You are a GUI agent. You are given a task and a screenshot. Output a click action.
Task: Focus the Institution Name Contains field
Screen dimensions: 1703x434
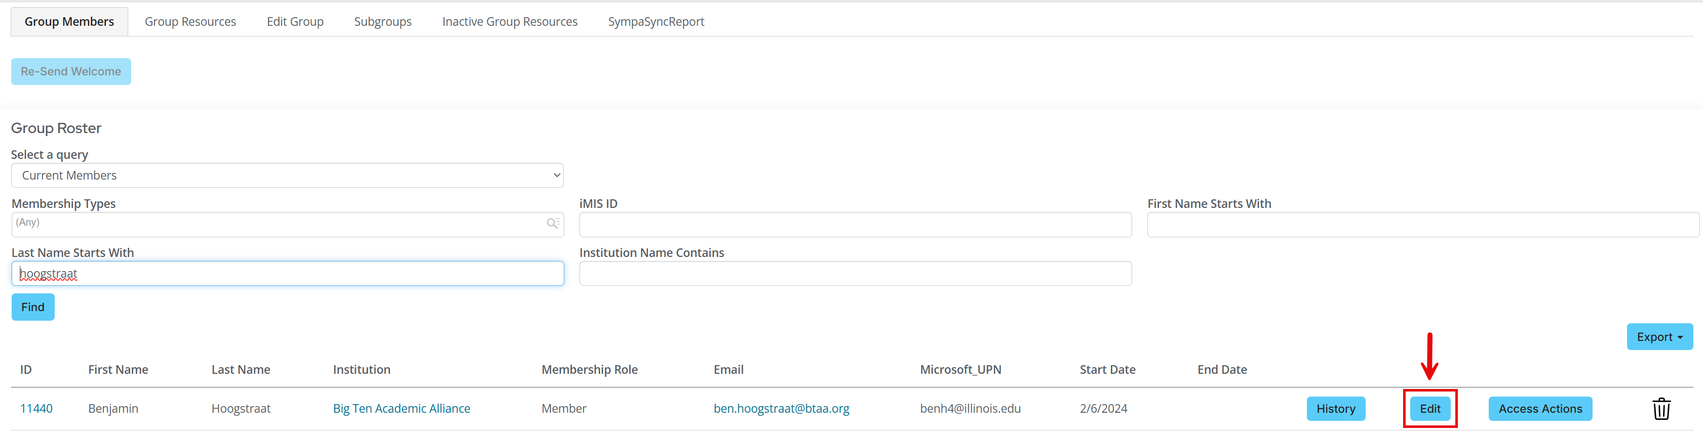[856, 274]
